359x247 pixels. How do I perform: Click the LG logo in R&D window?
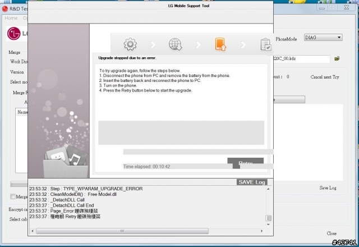(x=13, y=34)
